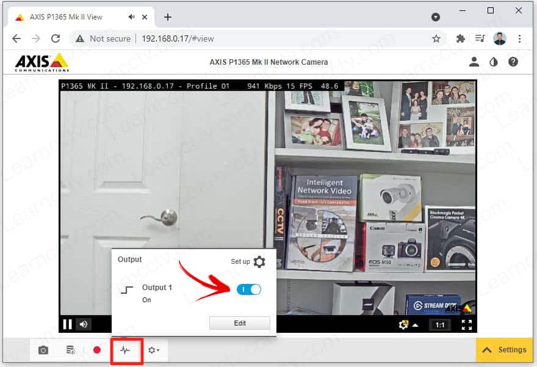Turn off the Output 1 switch
Image resolution: width=537 pixels, height=367 pixels.
[248, 289]
